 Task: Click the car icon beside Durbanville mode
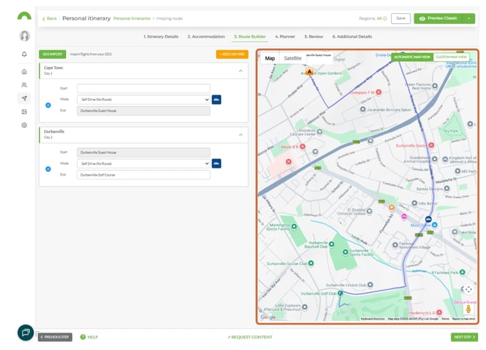[x=216, y=163]
